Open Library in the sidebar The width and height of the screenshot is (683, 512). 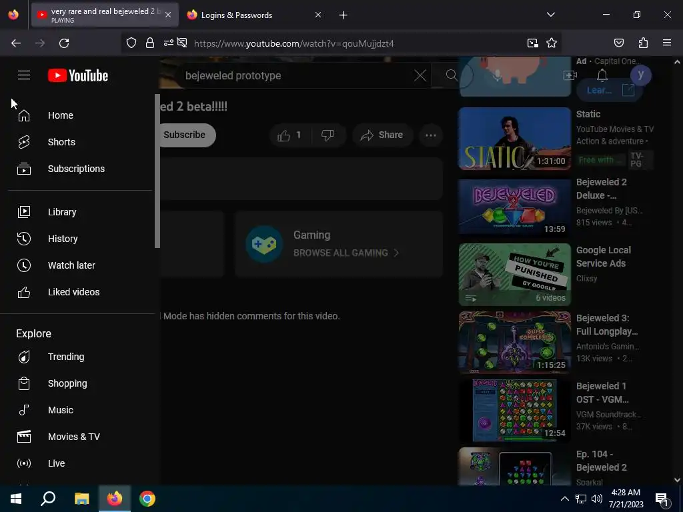tap(80, 212)
